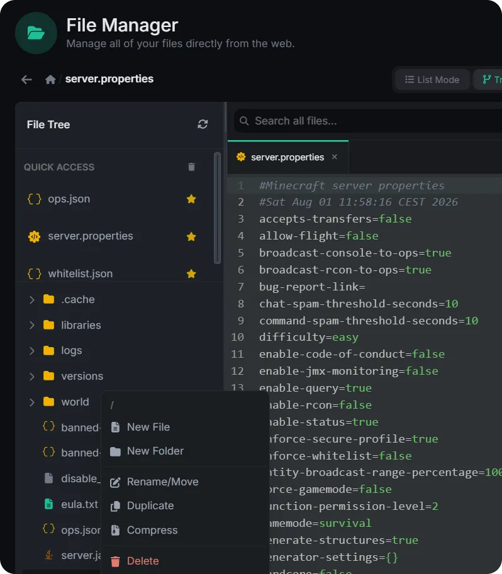Click the eula.txt green document icon

[x=48, y=504]
